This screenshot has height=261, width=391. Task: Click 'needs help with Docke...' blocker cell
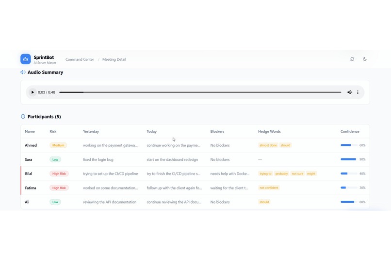[229, 174]
